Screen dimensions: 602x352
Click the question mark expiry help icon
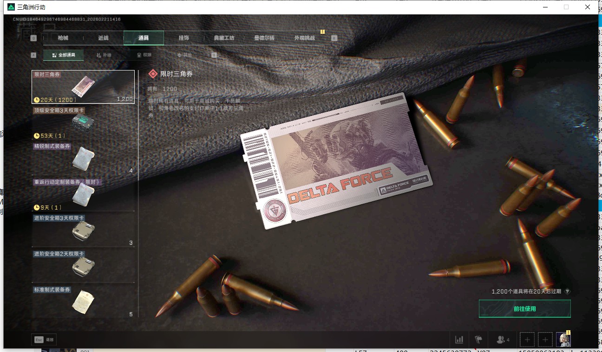coord(567,292)
